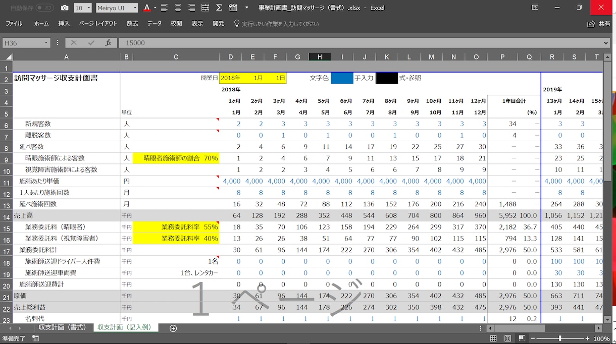616x344 pixels.
Task: Adjust the zoom slider handle
Action: [x=560, y=338]
